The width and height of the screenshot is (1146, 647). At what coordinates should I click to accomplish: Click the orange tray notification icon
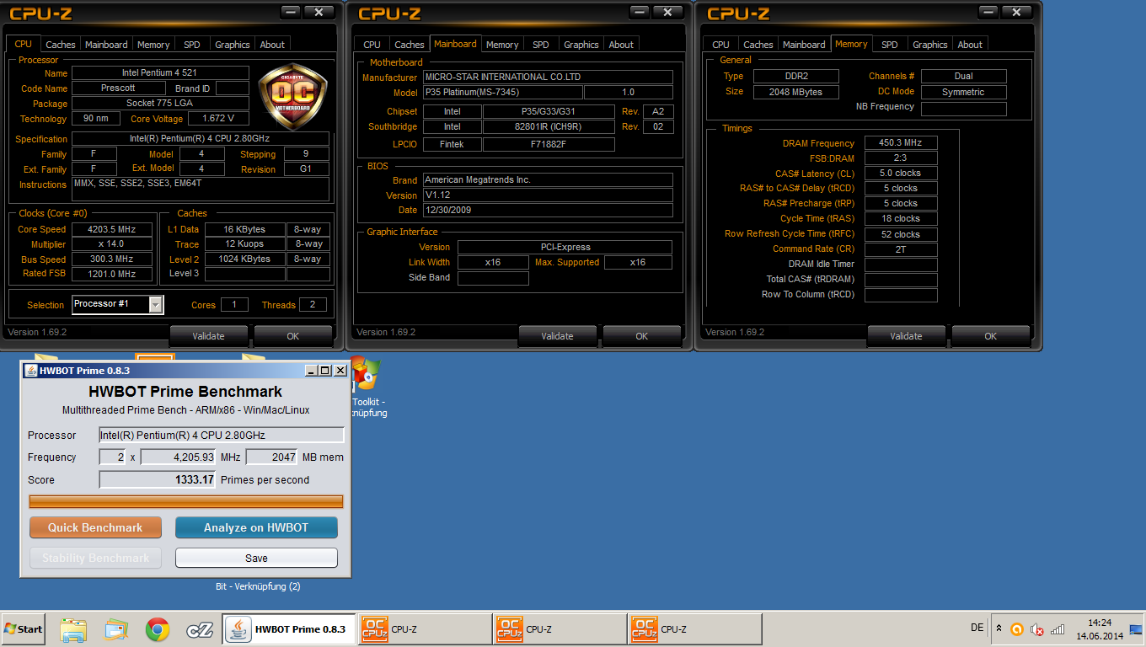pyautogui.click(x=1017, y=629)
